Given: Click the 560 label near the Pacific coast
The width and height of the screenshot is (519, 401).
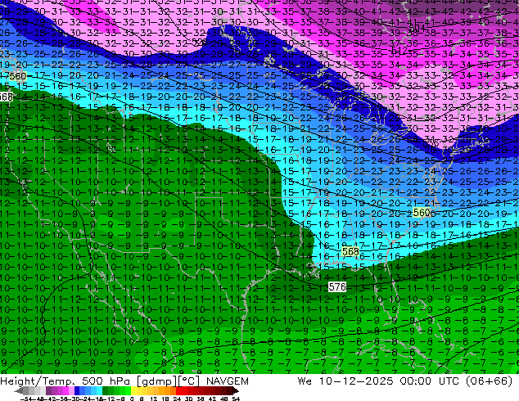Looking at the screenshot, I should [x=17, y=76].
